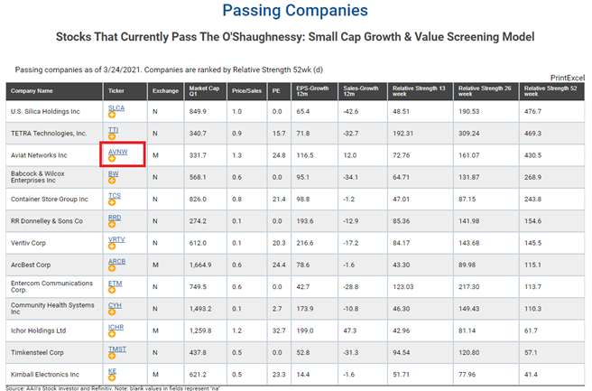Select the Ichor Holdings Ltd cell
This screenshot has height=391, width=592.
54,330
